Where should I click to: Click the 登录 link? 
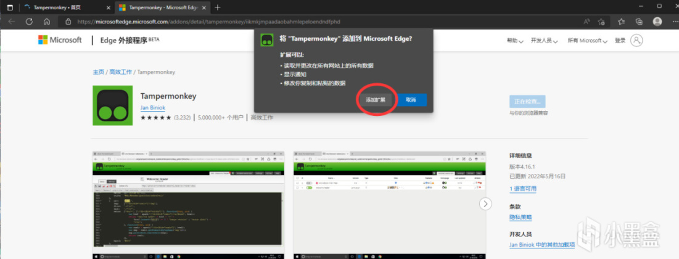(x=620, y=41)
